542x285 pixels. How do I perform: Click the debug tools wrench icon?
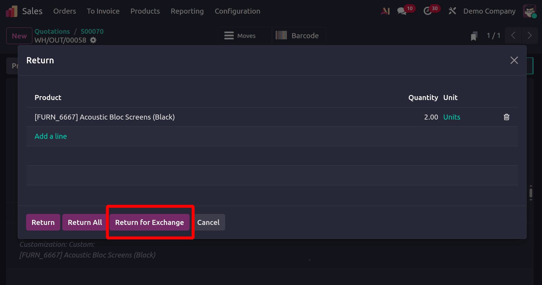[452, 11]
